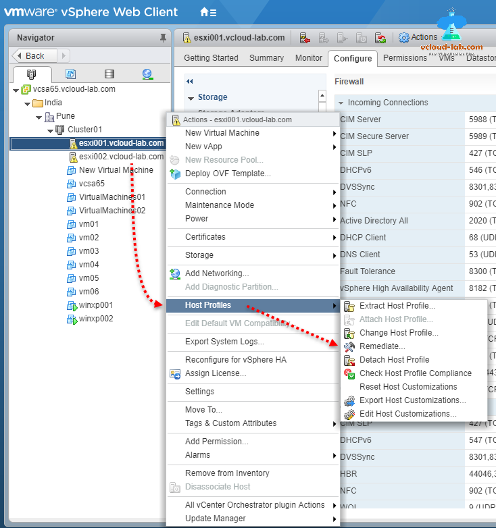This screenshot has width=496, height=528.
Task: Open the vSphere home menu icon
Action: (208, 12)
